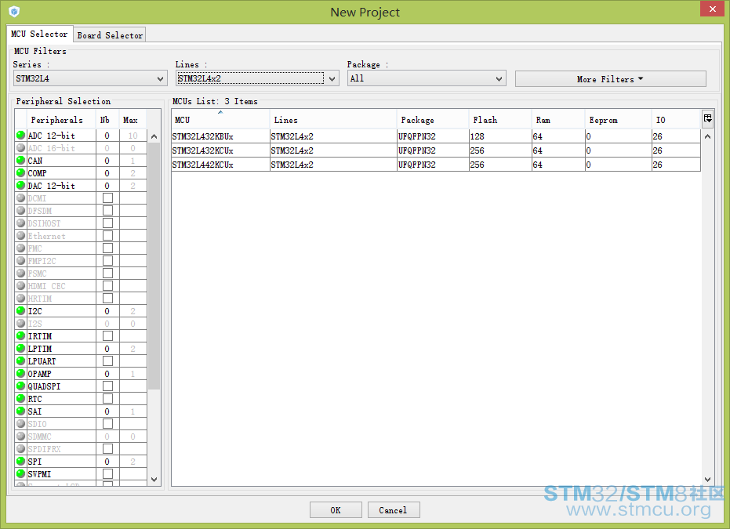Click gray status dot for Ethernet
Screen dimensions: 730x529
20,235
